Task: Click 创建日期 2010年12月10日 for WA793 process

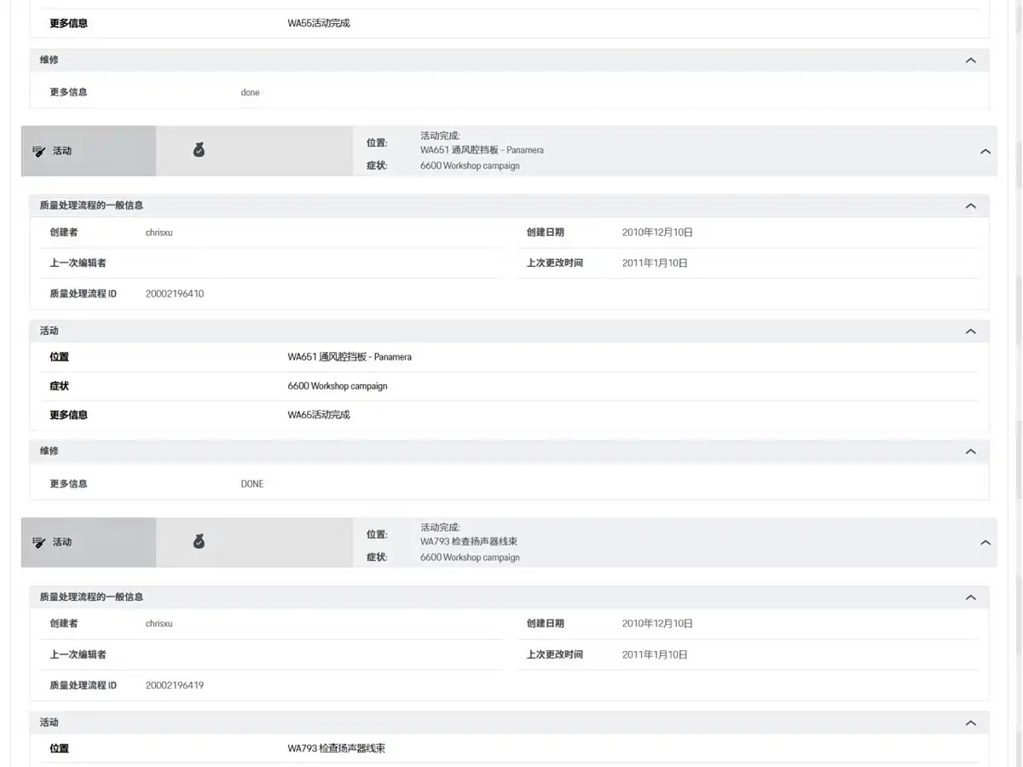Action: 657,623
